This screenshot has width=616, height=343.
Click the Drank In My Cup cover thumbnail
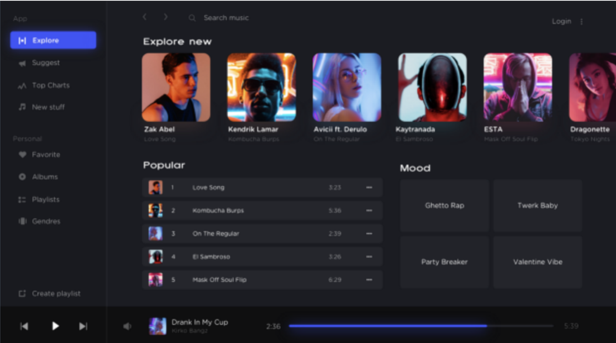coord(157,326)
